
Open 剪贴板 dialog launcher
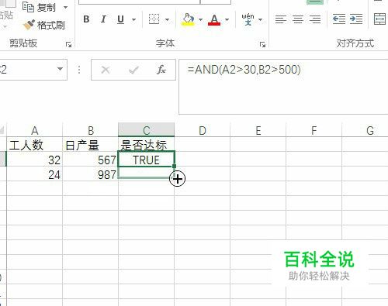68,45
